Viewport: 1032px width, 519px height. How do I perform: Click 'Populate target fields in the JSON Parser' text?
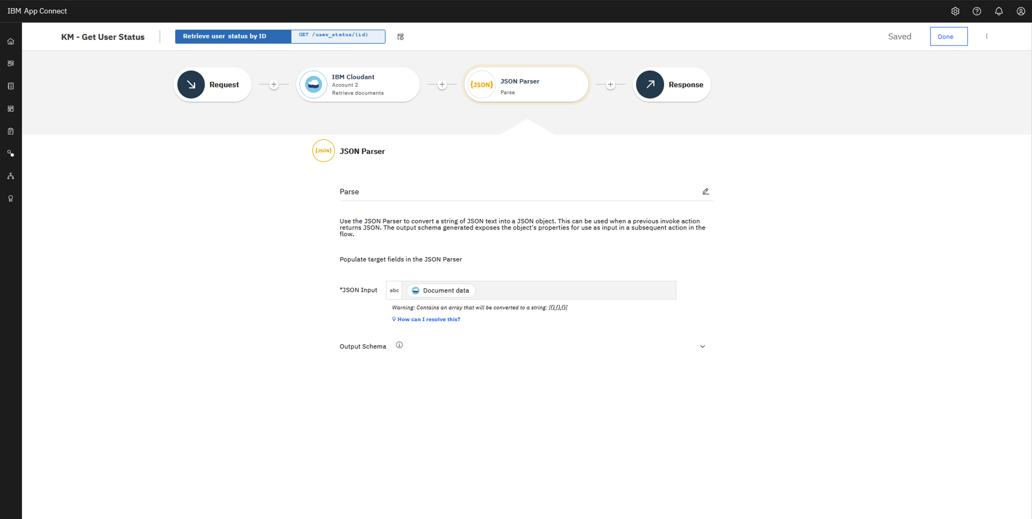point(401,259)
